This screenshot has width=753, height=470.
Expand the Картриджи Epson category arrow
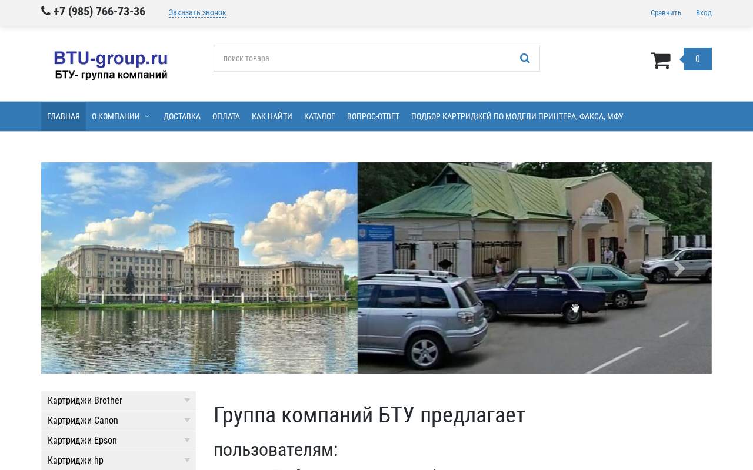[187, 441]
